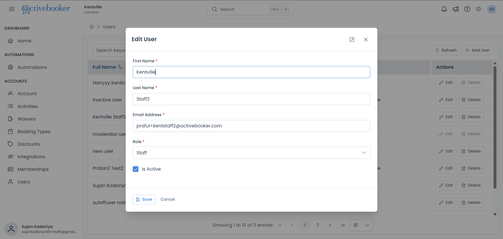Go to first page of entries
The height and width of the screenshot is (239, 503).
[280, 225]
